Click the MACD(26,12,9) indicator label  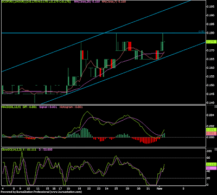(x=11, y=107)
